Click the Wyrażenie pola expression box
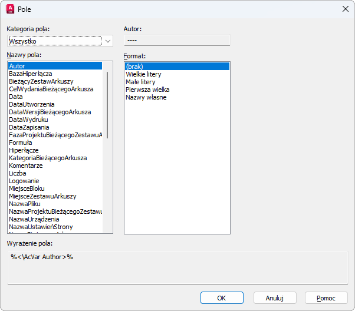 [x=177, y=268]
